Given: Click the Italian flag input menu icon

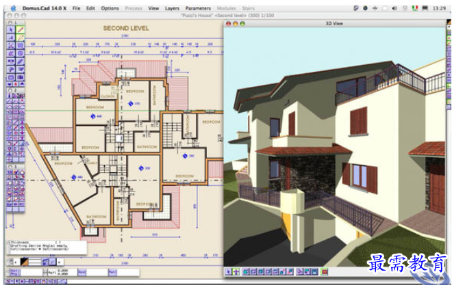Looking at the screenshot, I should tap(415, 8).
